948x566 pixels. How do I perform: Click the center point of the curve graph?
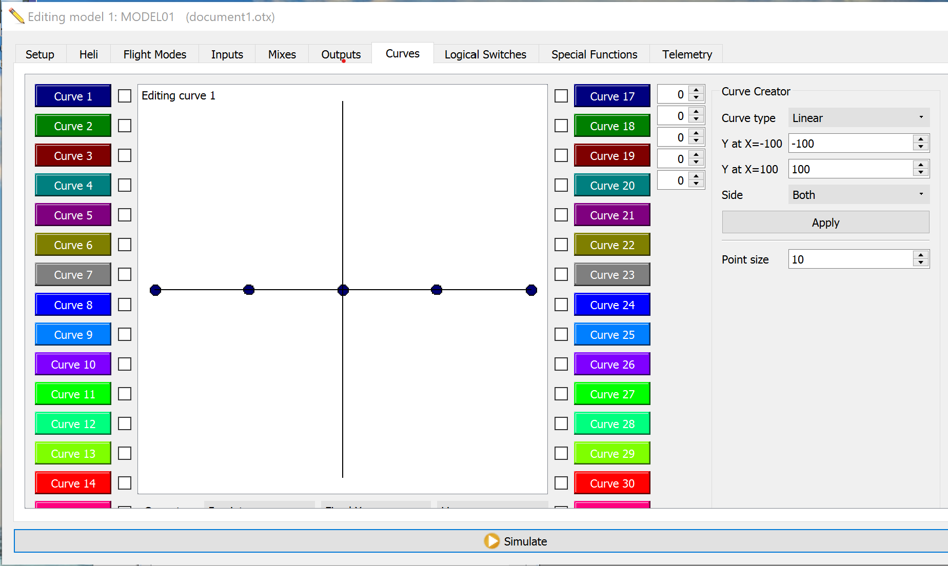click(x=343, y=290)
